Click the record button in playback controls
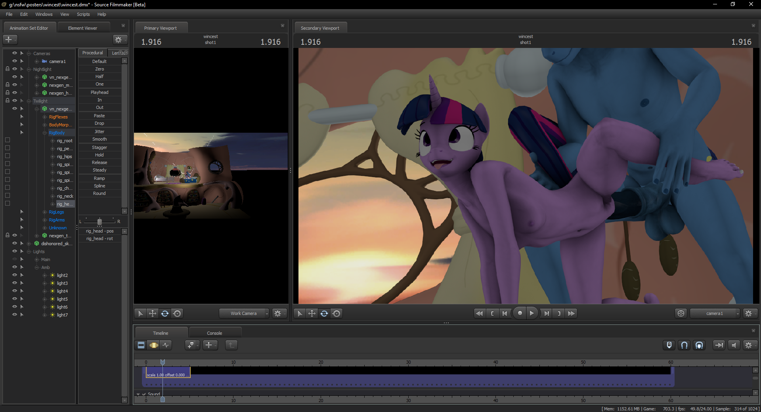 (520, 313)
